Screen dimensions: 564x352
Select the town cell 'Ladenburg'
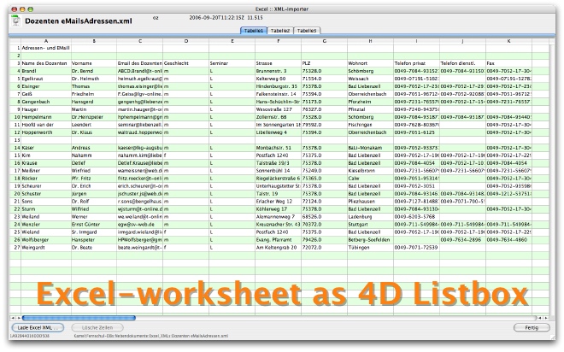[370, 217]
